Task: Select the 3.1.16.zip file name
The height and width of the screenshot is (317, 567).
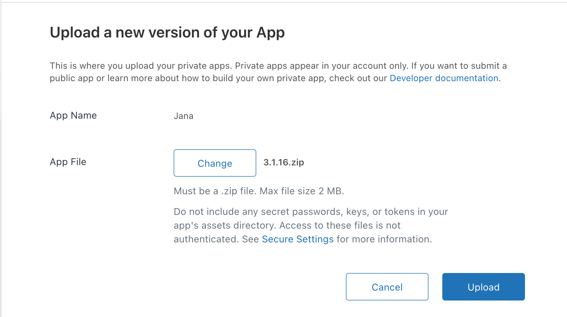Action: [283, 162]
